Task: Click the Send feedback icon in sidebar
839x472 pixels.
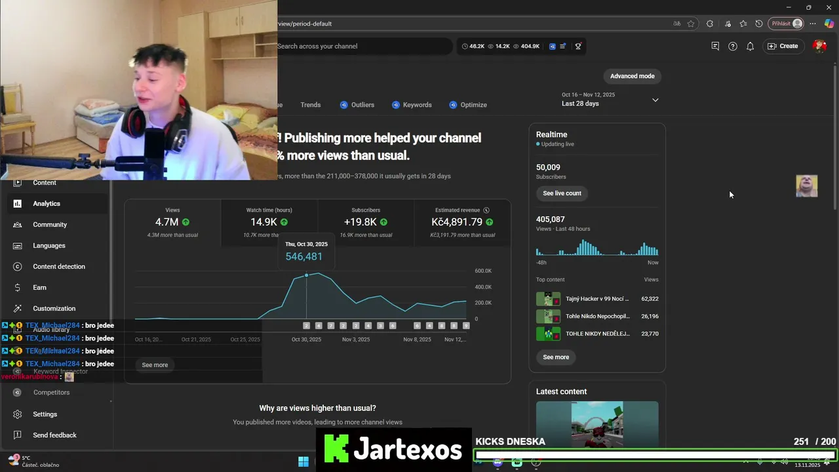Action: tap(18, 435)
